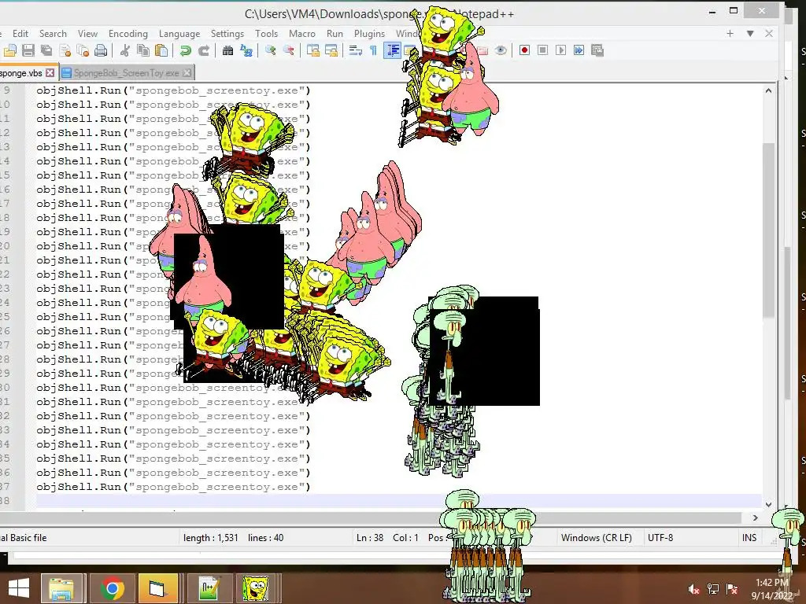Toggle Word wrap toolbar icon
806x604 pixels.
(355, 50)
